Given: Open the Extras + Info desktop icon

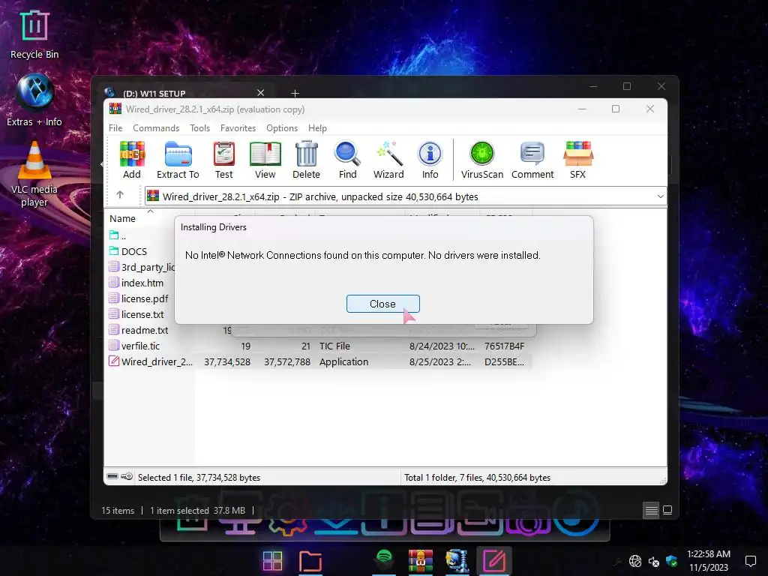Looking at the screenshot, I should pyautogui.click(x=34, y=100).
